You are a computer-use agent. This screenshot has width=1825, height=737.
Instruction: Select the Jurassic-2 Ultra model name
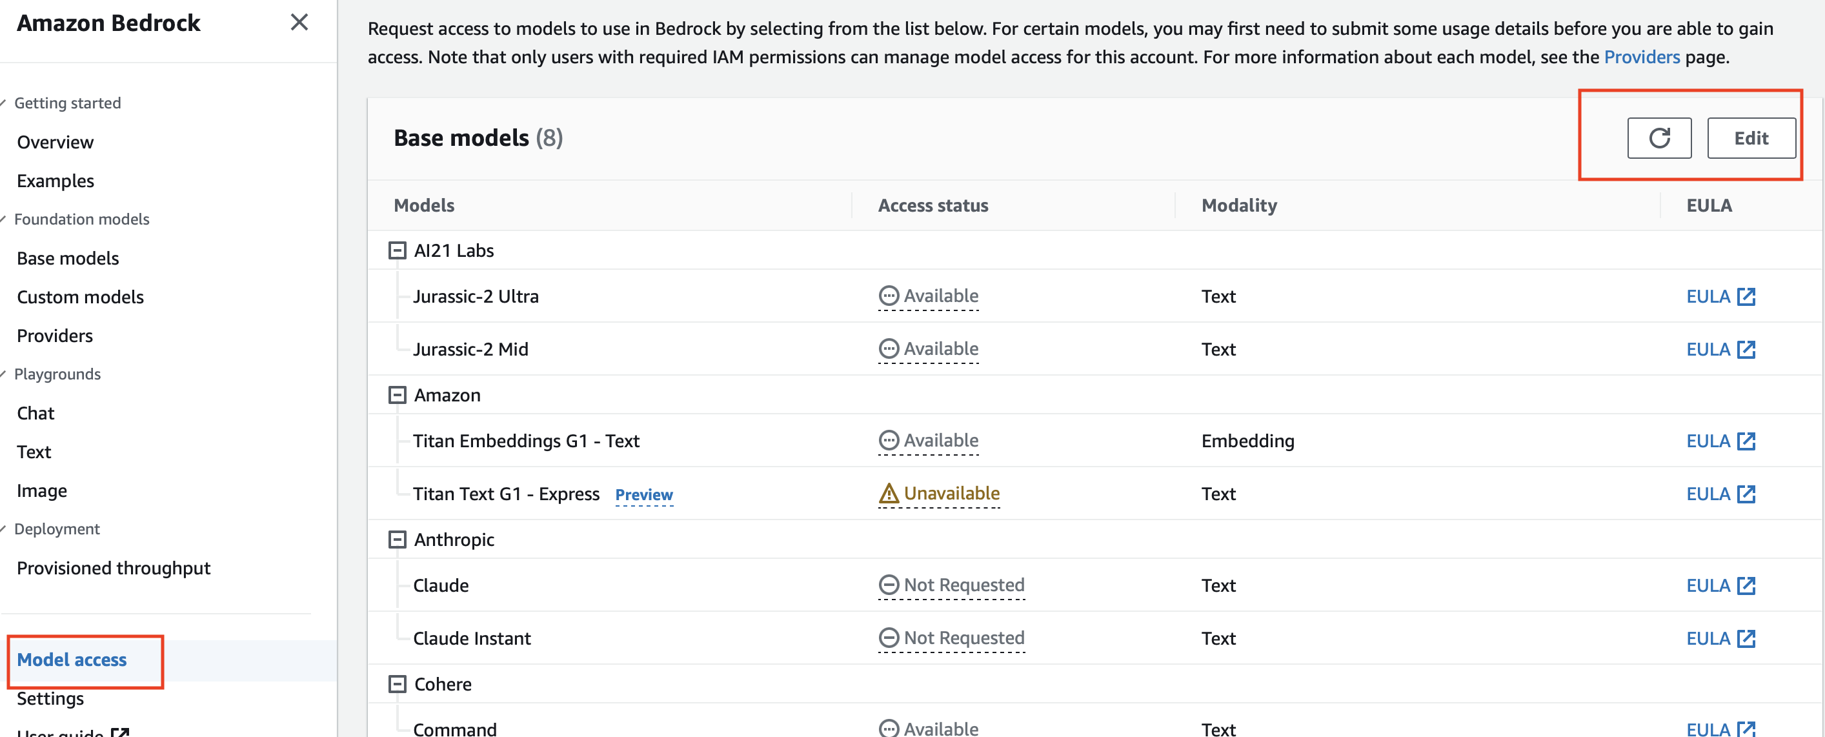tap(476, 296)
